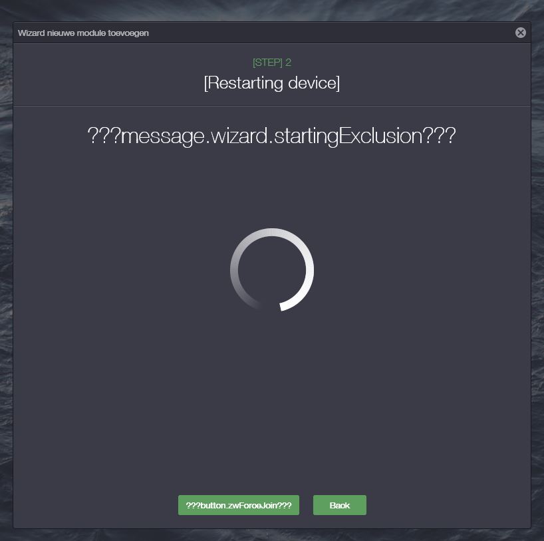This screenshot has height=541, width=544.
Task: Select the green [STEP] 2 label
Action: pyautogui.click(x=271, y=63)
